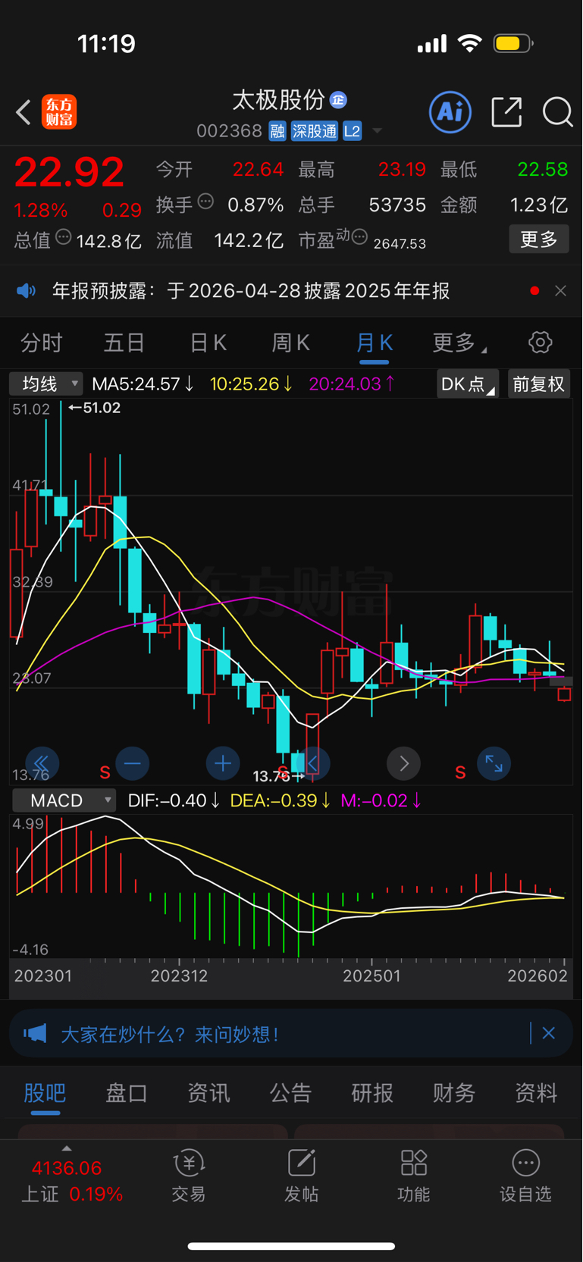Change the 前复权 adjustment mode
The image size is (583, 1262).
pos(538,384)
